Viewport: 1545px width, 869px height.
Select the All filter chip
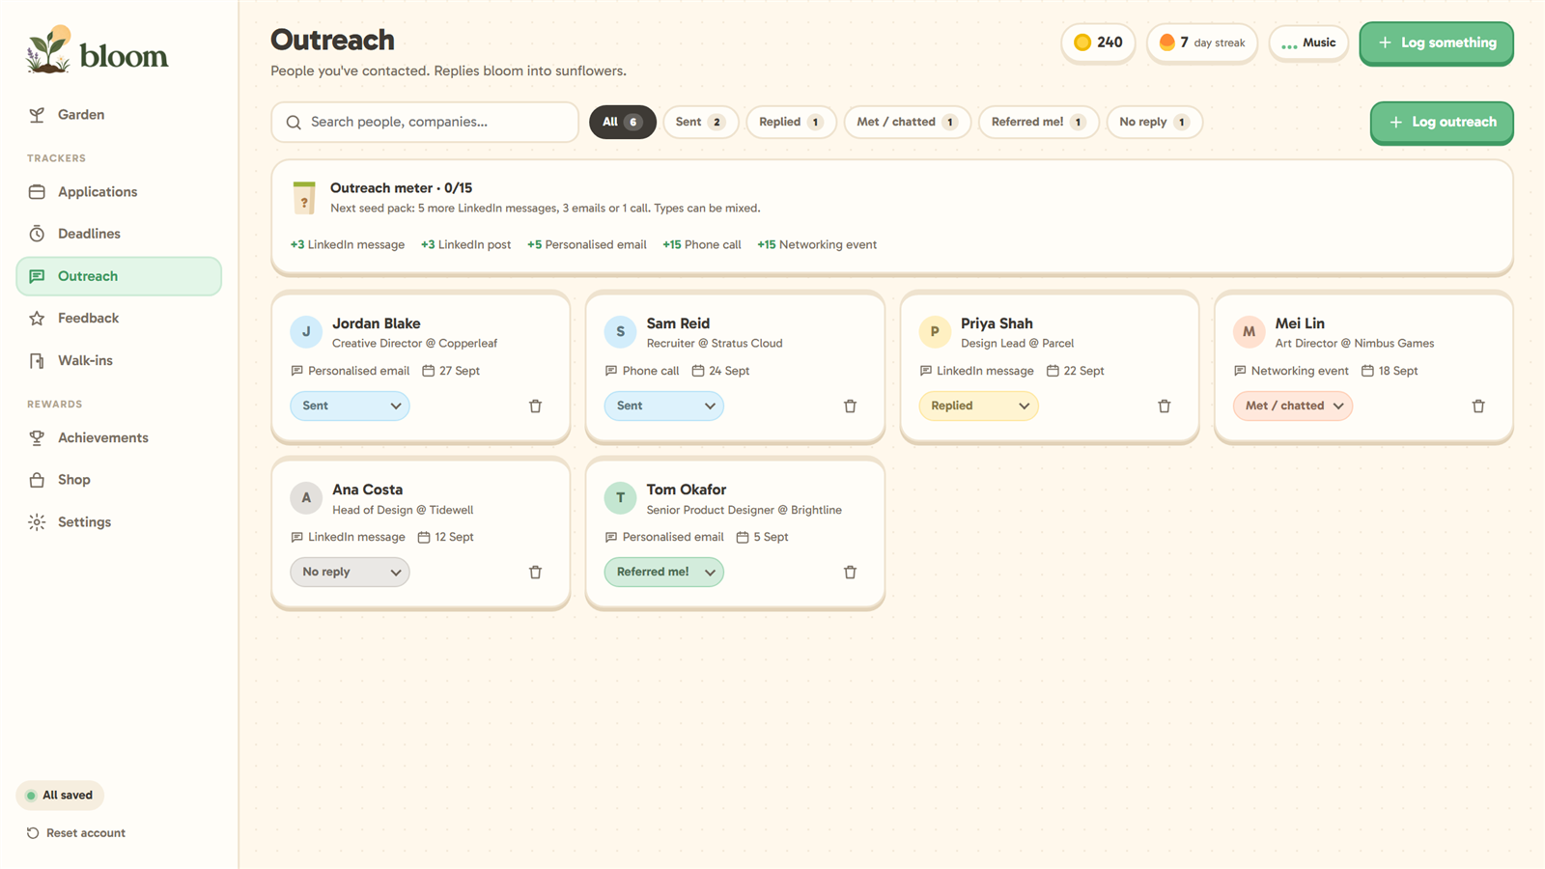623,122
